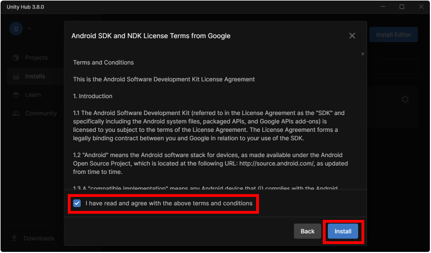
Task: Click the Downloads arrow icon
Action: [x=15, y=238]
